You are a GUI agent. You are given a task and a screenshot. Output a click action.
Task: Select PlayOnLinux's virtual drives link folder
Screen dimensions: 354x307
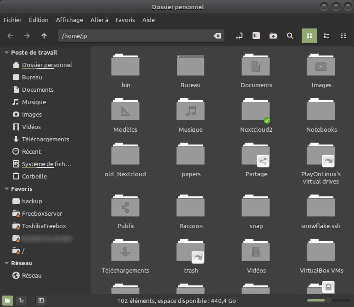pyautogui.click(x=321, y=154)
